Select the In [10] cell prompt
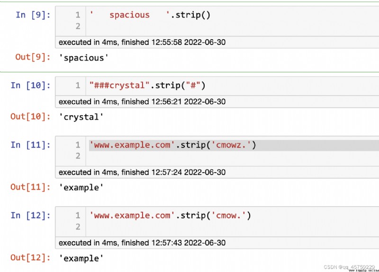The width and height of the screenshot is (379, 272). 30,86
